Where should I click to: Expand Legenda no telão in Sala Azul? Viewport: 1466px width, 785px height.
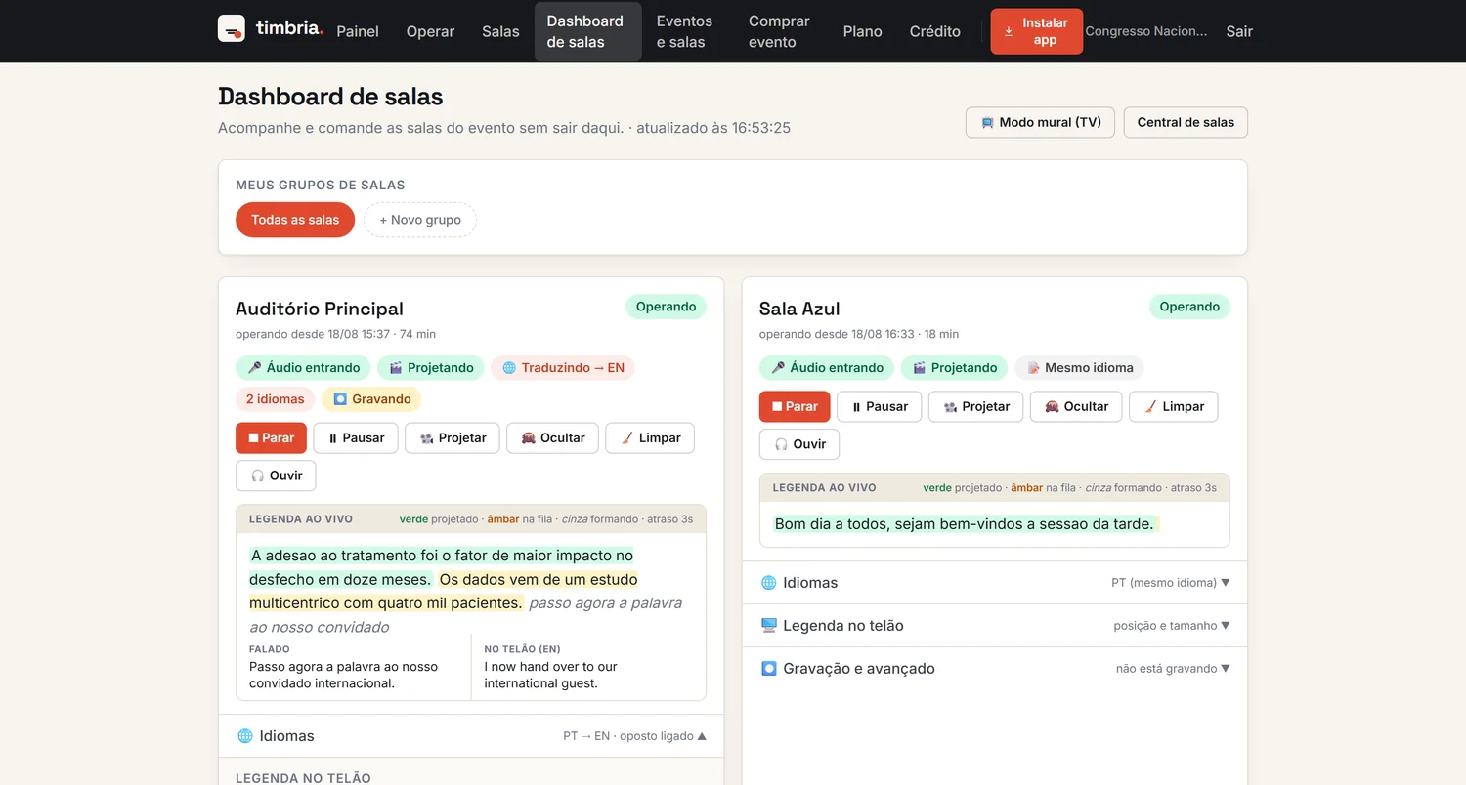995,626
